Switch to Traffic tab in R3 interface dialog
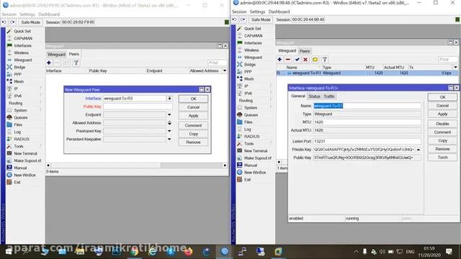The image size is (461, 259). (329, 96)
